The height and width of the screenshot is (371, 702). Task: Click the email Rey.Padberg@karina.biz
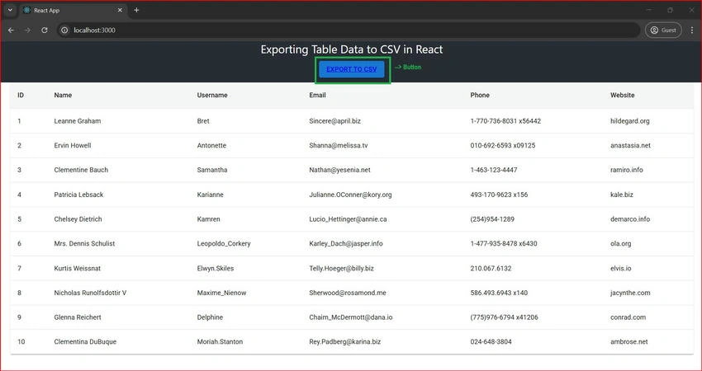344,341
